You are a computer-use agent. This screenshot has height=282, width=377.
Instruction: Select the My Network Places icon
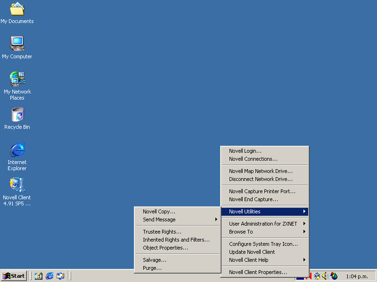[17, 86]
